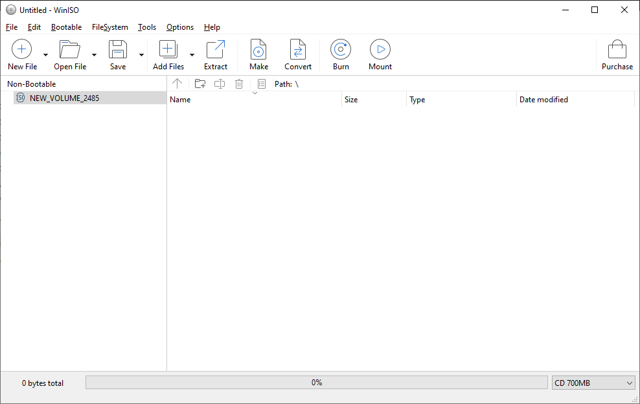Expand the New File dropdown arrow

coord(45,54)
